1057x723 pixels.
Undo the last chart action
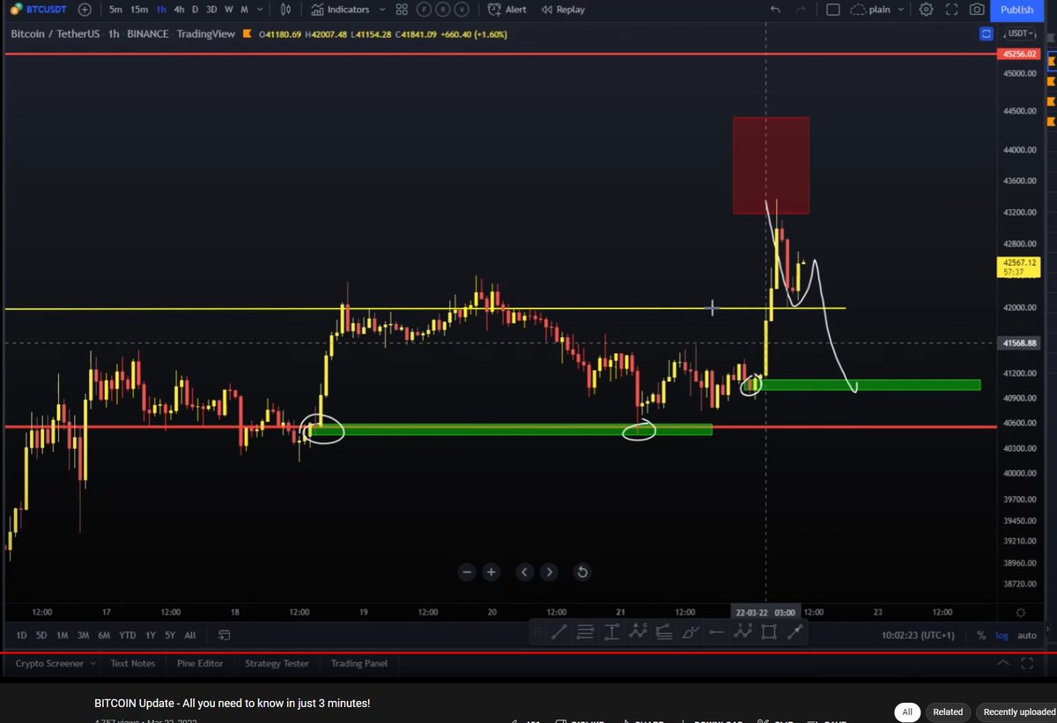click(x=775, y=10)
